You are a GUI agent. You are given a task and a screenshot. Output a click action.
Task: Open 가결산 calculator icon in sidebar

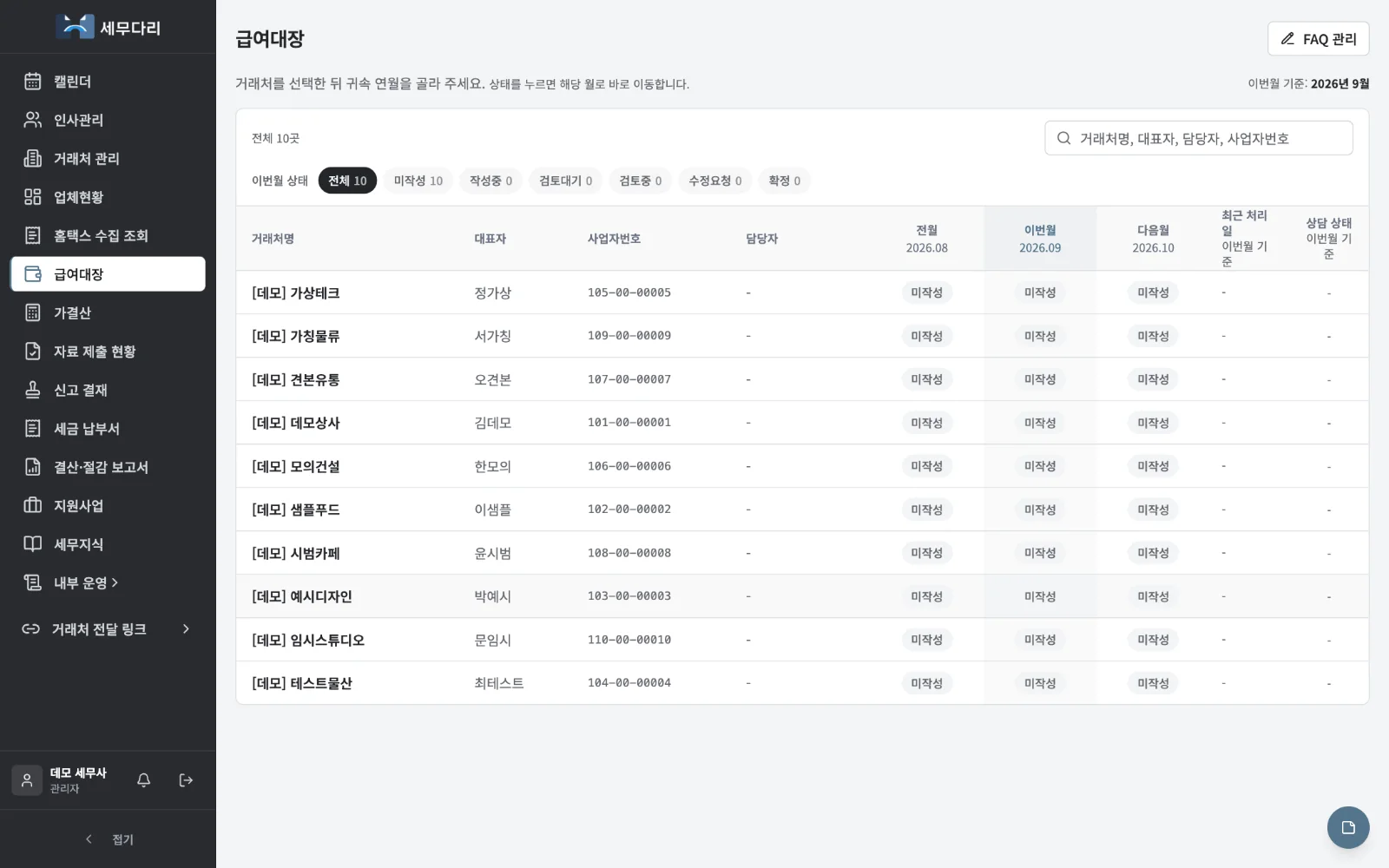click(33, 312)
